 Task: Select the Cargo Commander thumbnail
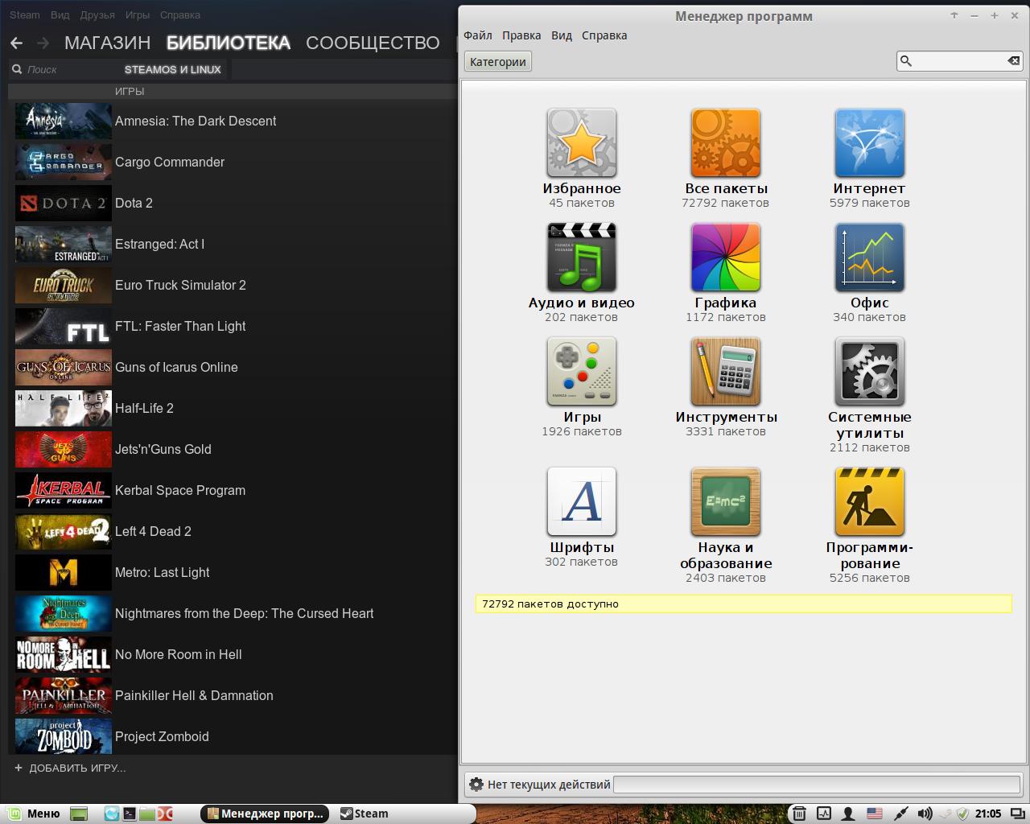point(64,163)
